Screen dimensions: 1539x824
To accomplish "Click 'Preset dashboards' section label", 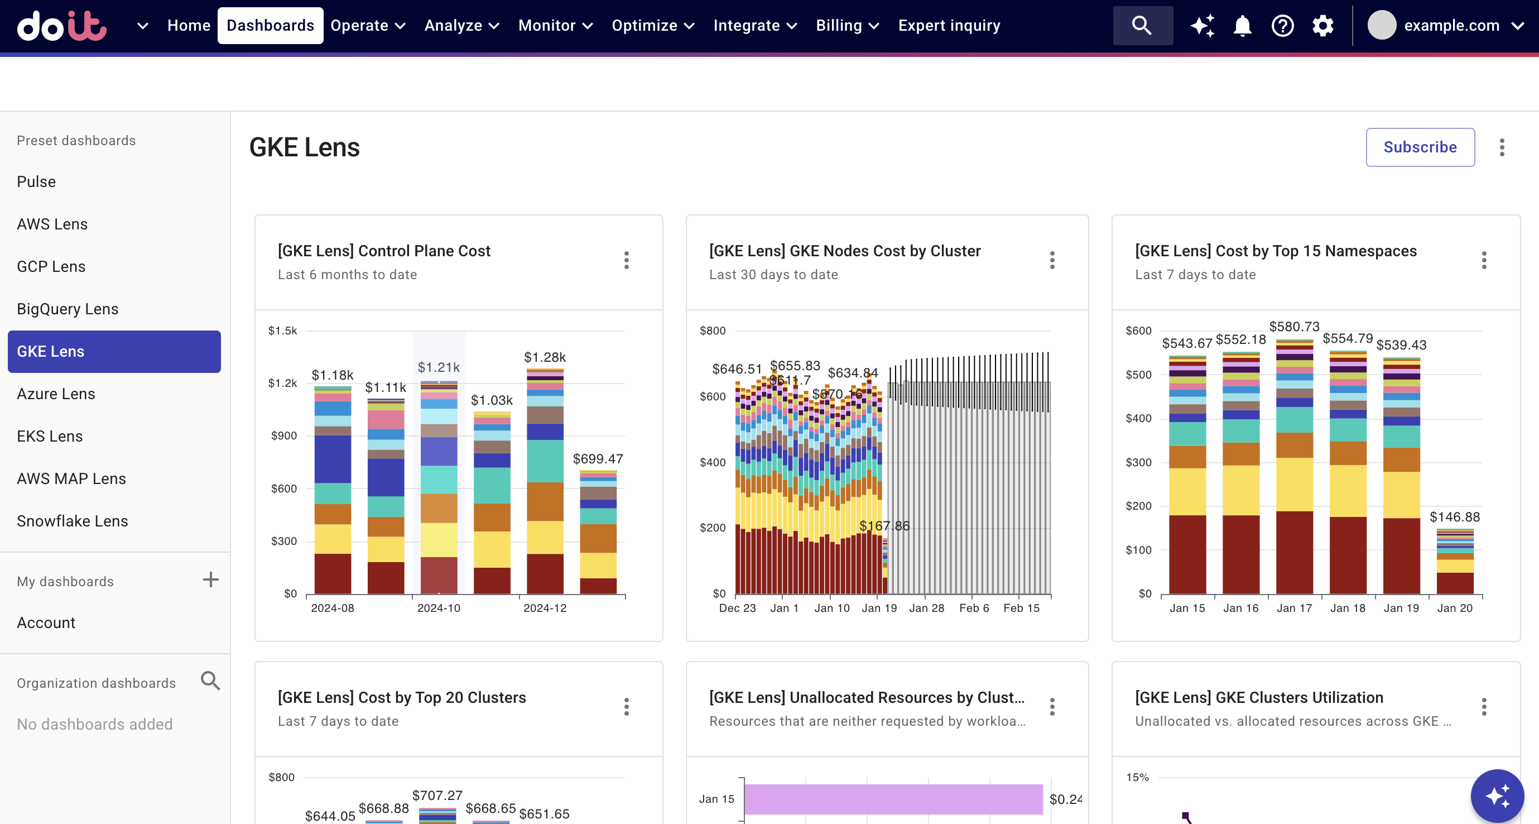I will point(76,141).
